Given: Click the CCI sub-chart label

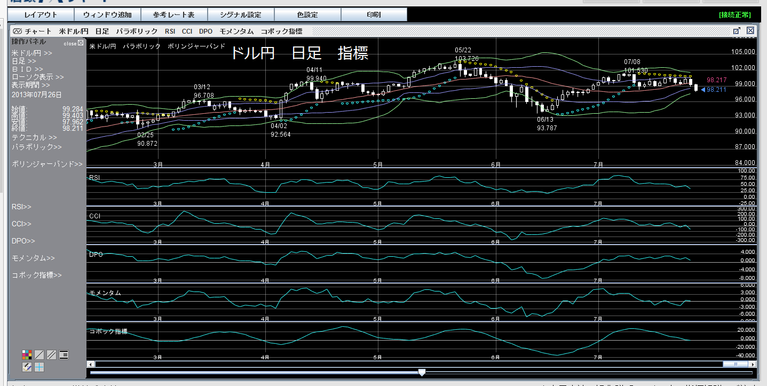Looking at the screenshot, I should 94,216.
